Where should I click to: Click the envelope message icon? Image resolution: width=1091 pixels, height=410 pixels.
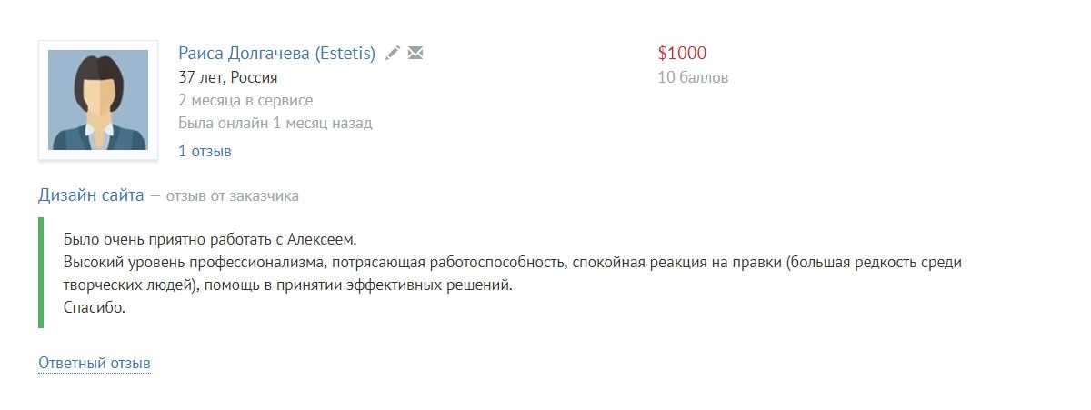[415, 53]
